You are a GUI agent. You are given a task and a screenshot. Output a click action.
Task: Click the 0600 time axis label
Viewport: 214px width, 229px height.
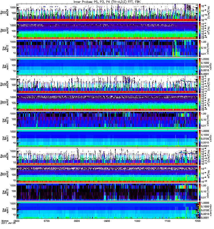[x=16, y=221]
